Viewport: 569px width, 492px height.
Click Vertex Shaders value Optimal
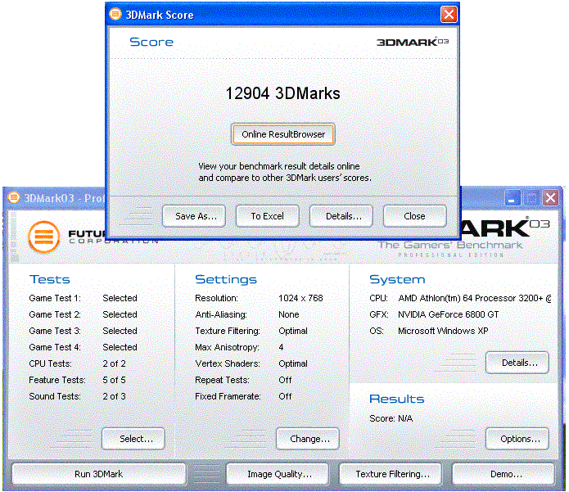pyautogui.click(x=293, y=363)
